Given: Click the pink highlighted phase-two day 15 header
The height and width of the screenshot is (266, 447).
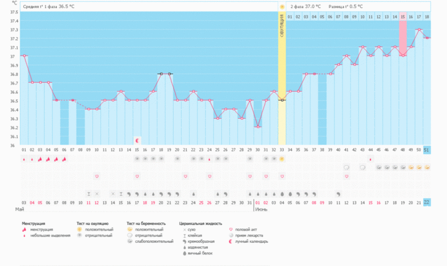Looking at the screenshot, I should point(402,17).
